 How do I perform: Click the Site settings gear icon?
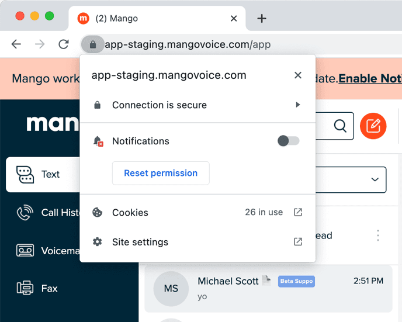click(x=97, y=242)
